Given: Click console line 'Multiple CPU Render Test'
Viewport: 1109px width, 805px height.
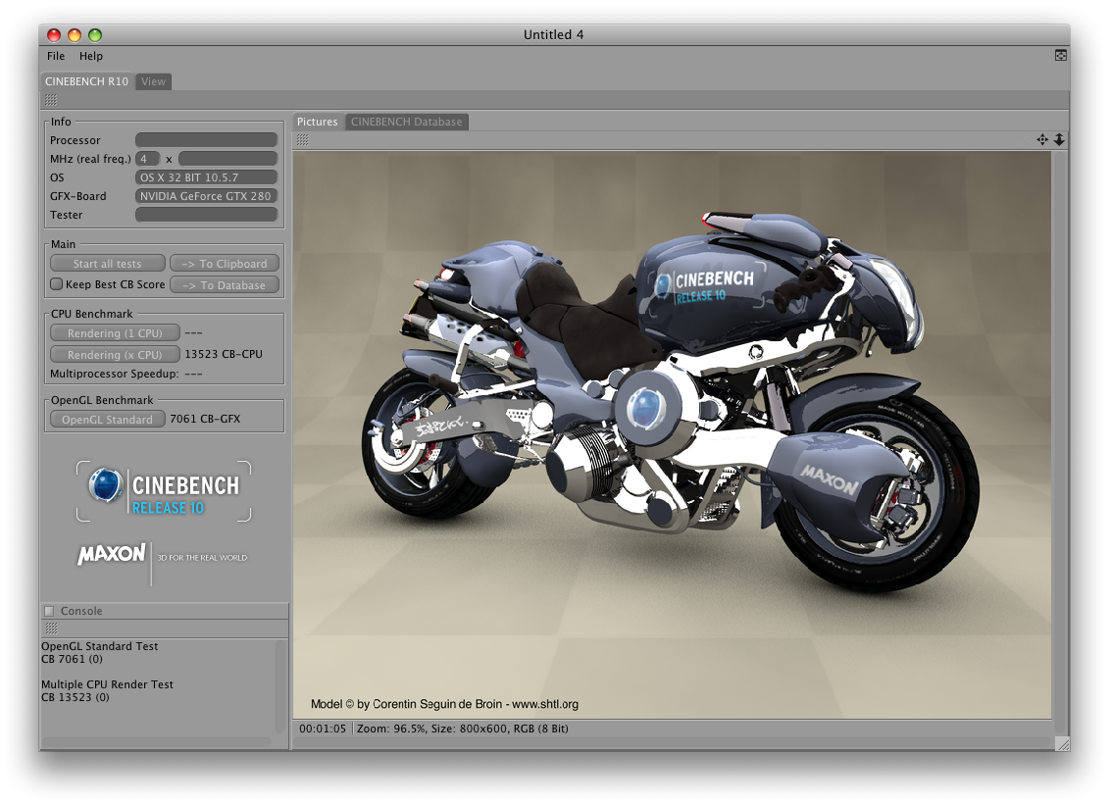Looking at the screenshot, I should tap(108, 684).
